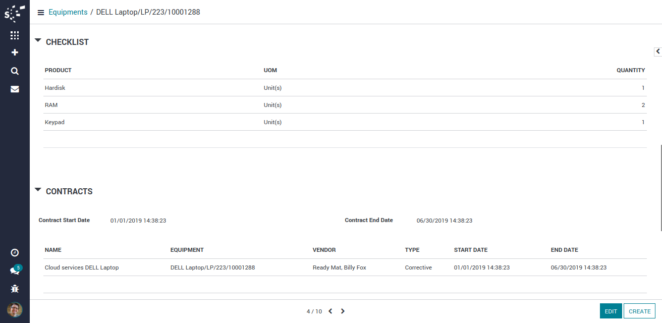Open the apps grid menu
This screenshot has width=662, height=323.
coord(15,35)
